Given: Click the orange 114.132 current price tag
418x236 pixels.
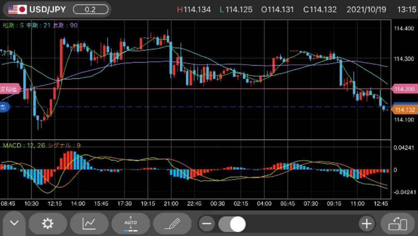Looking at the screenshot, I should tap(405, 110).
